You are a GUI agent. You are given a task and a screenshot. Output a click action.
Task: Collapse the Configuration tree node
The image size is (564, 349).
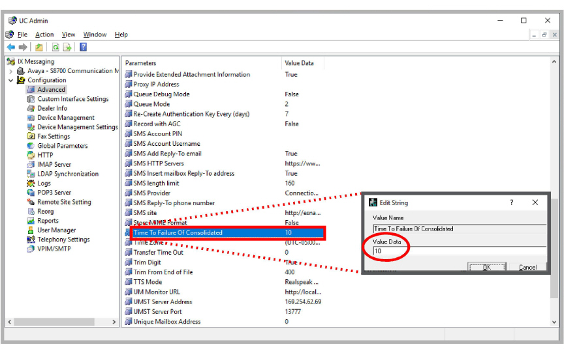(11, 80)
